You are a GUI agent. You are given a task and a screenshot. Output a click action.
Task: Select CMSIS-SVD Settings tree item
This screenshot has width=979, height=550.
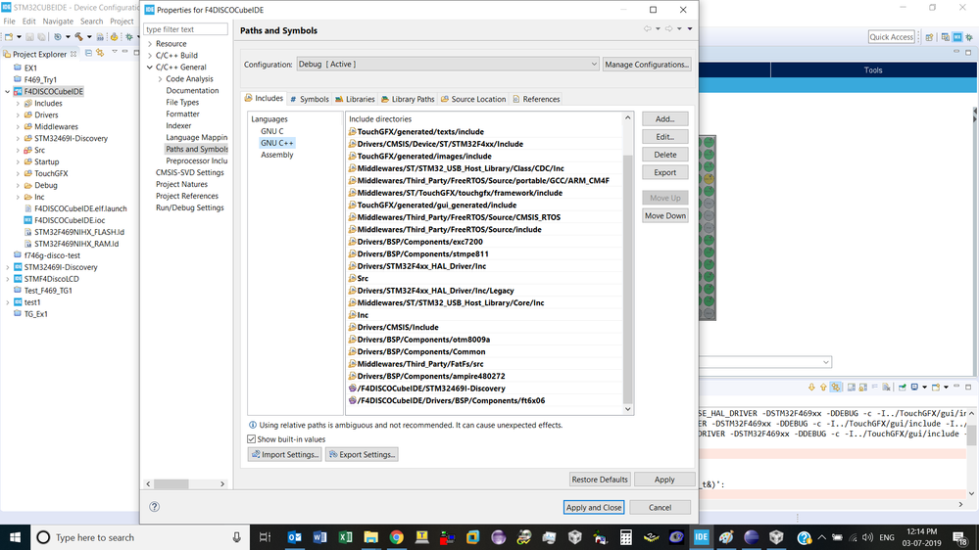(189, 172)
